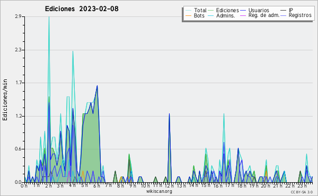Click the '14 h' x-axis label
Viewport: 318px width, 196px height.
pyautogui.click(x=193, y=185)
